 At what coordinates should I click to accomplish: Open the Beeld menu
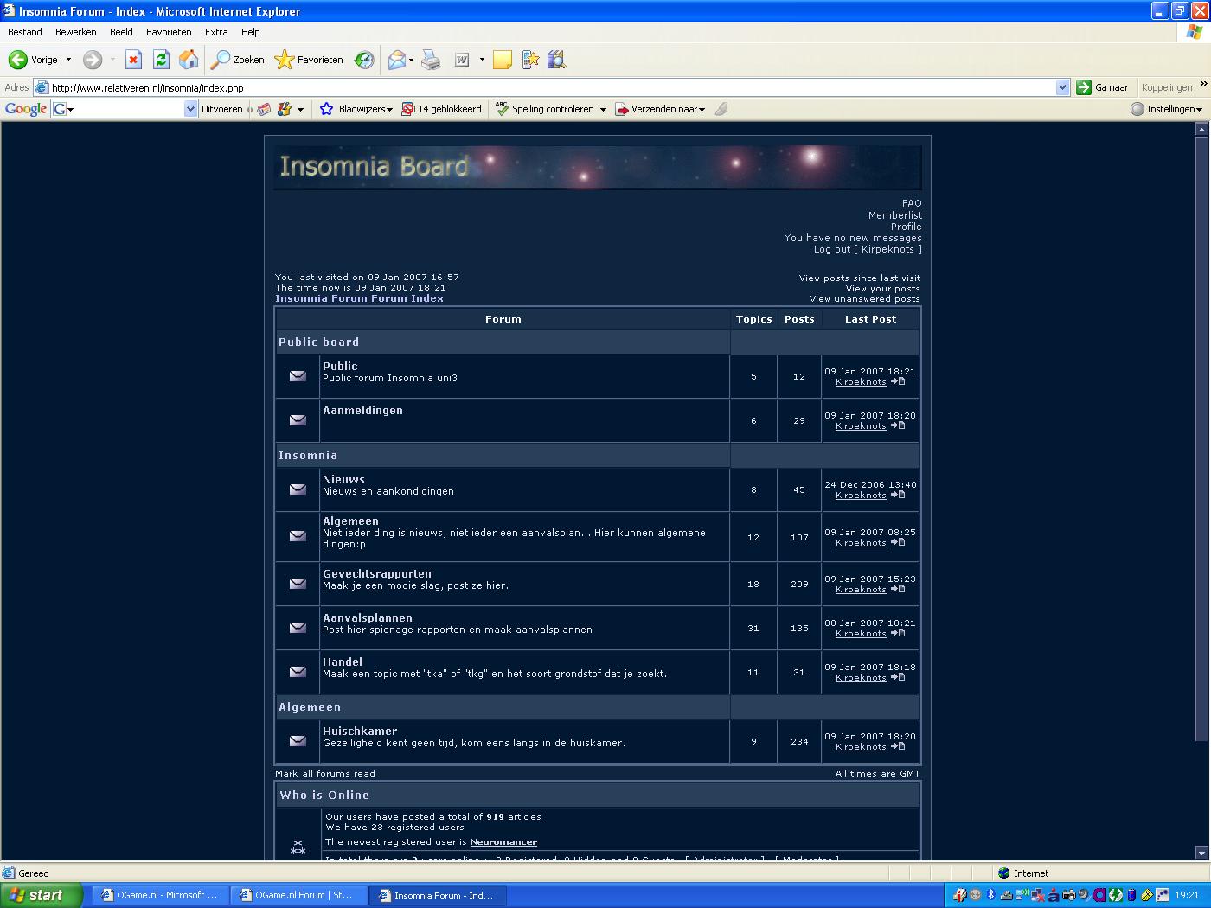click(121, 32)
